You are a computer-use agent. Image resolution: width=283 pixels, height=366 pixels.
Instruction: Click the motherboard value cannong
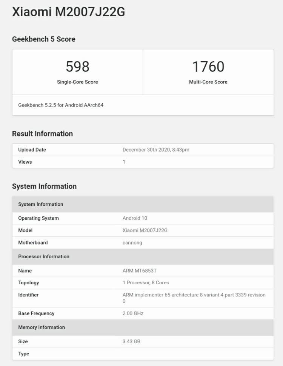coord(132,243)
